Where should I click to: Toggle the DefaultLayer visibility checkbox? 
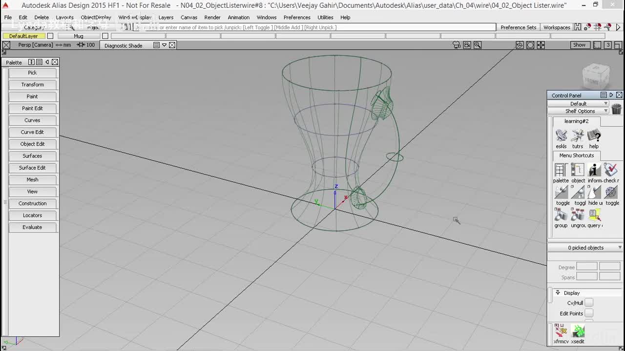click(50, 36)
